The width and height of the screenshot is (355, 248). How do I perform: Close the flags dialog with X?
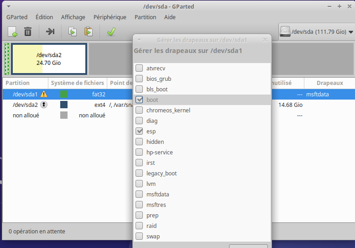265,40
